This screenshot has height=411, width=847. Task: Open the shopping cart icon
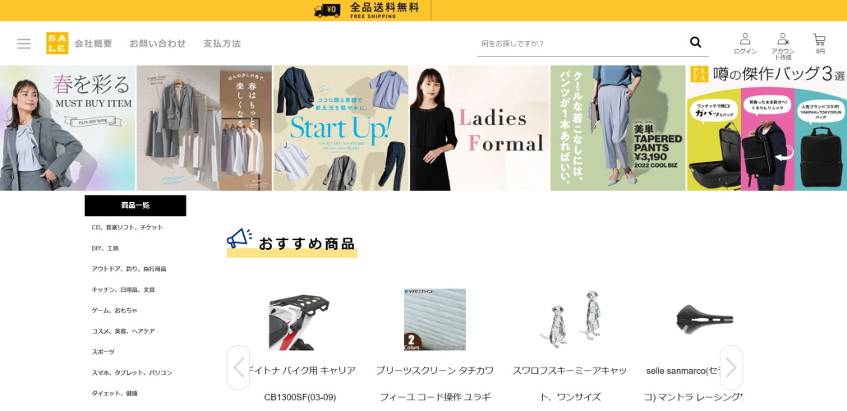819,44
